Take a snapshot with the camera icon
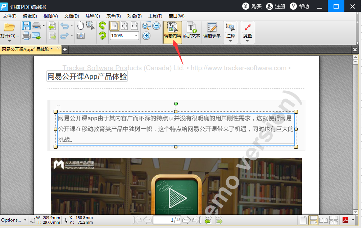 [80, 36]
